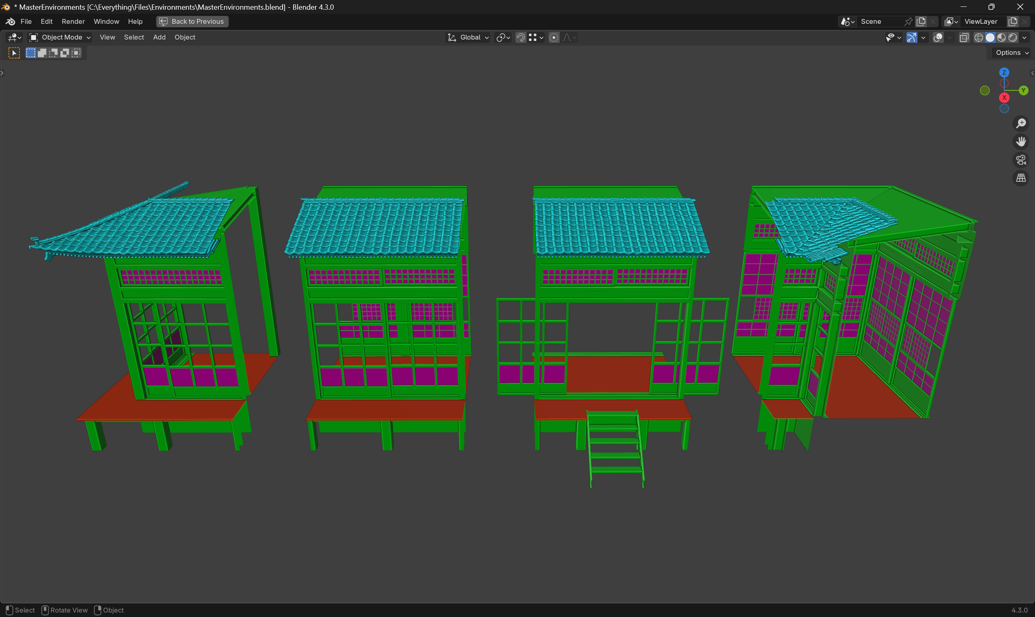The image size is (1035, 617).
Task: Click the Scene name field
Action: pyautogui.click(x=879, y=21)
